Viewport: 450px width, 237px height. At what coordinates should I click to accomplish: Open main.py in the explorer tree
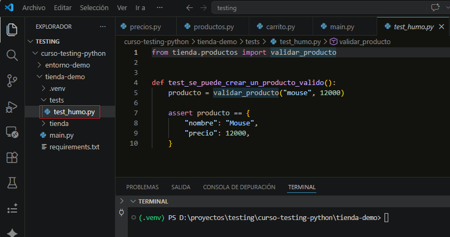click(x=70, y=135)
